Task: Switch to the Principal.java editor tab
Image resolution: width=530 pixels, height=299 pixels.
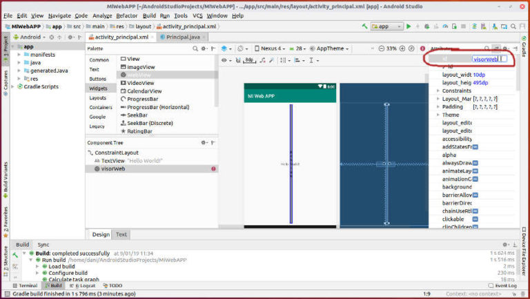Action: (179, 37)
